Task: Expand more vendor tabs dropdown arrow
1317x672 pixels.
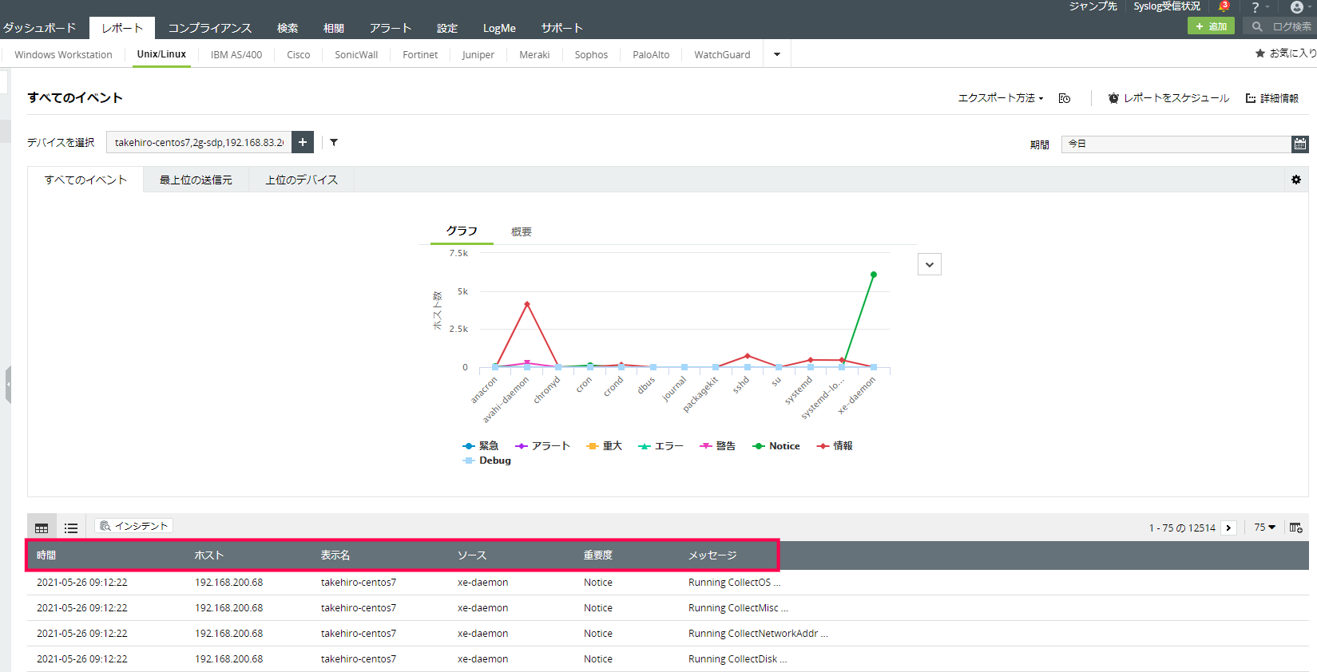Action: [x=776, y=54]
